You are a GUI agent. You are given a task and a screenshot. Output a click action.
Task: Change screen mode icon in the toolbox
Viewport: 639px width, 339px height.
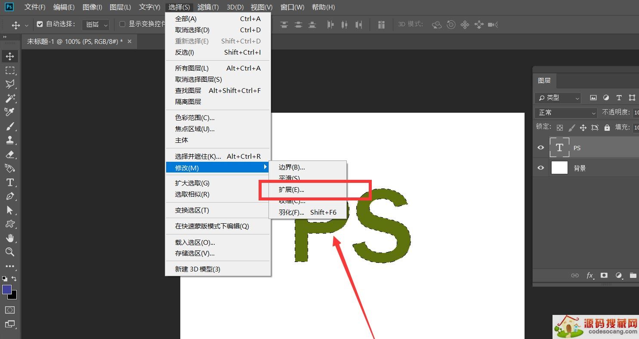coord(10,324)
